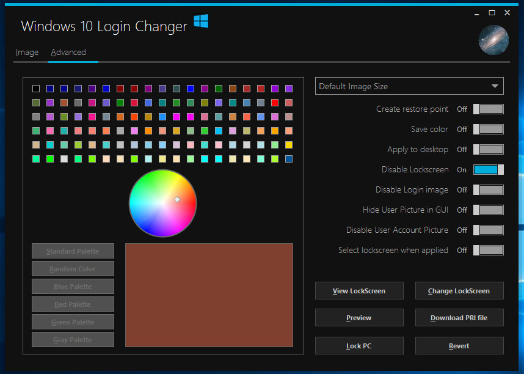Enable Select lockscreen when applied switch
524x374 pixels.
point(488,250)
